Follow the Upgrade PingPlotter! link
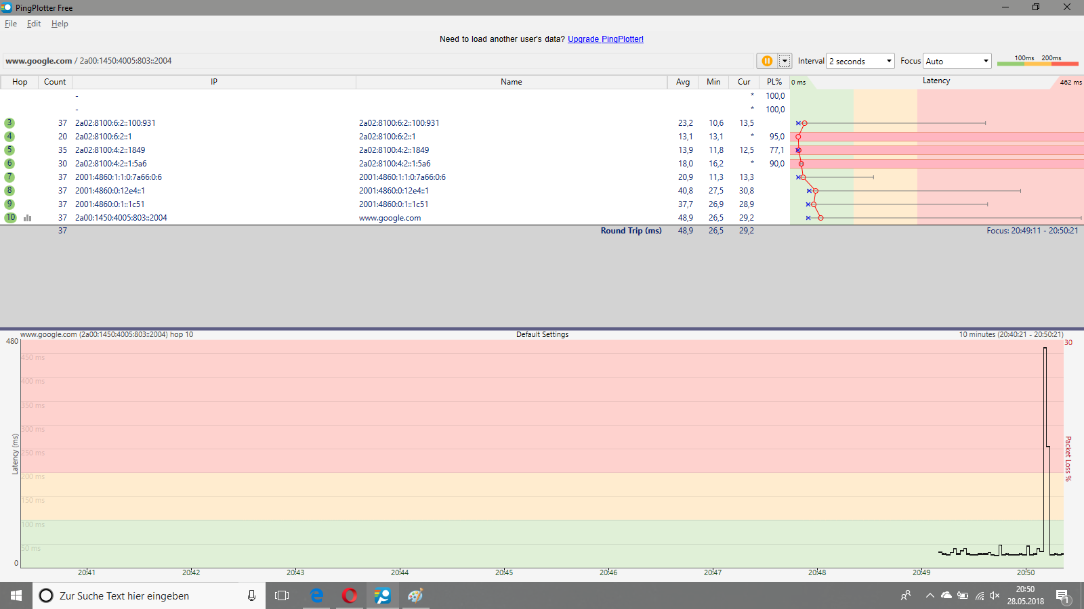Image resolution: width=1084 pixels, height=609 pixels. click(x=606, y=39)
